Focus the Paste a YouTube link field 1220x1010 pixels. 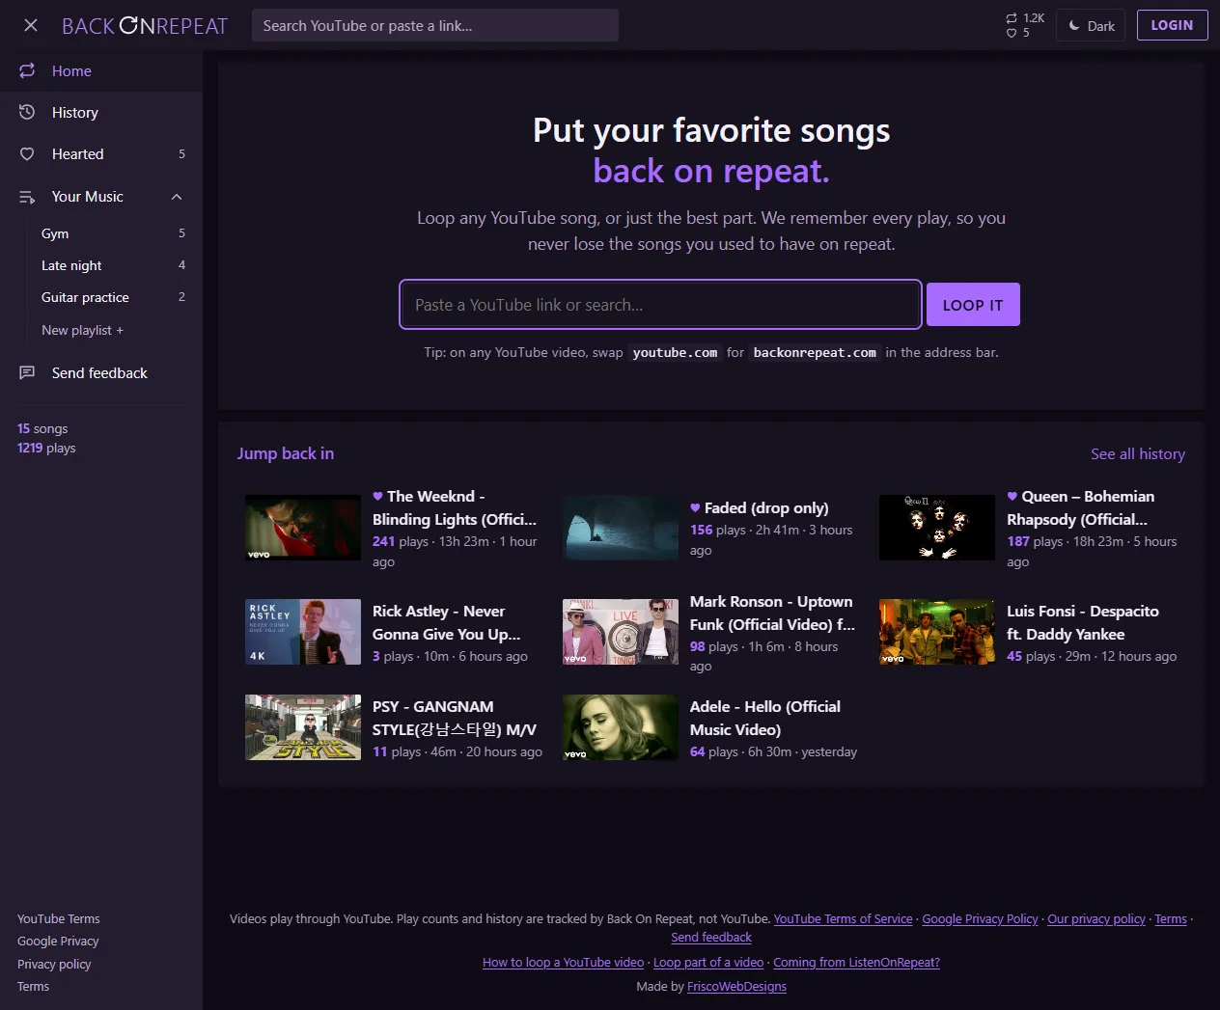pyautogui.click(x=661, y=305)
